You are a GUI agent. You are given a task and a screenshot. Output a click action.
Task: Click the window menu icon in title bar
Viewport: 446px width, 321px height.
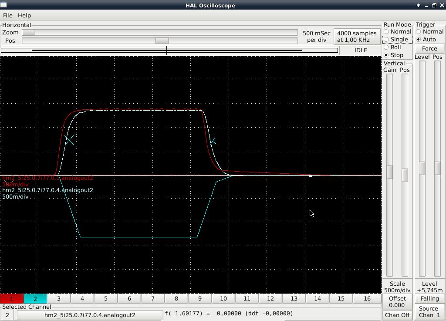tap(3, 4)
